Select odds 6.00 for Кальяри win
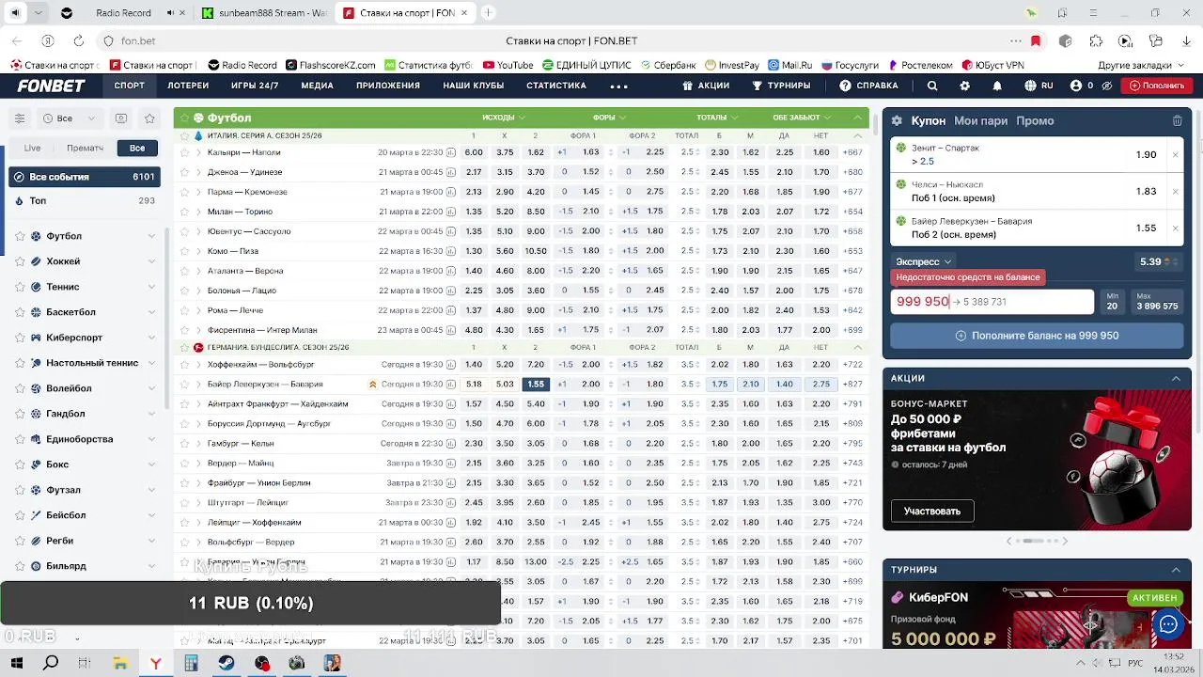1203x677 pixels. click(474, 152)
